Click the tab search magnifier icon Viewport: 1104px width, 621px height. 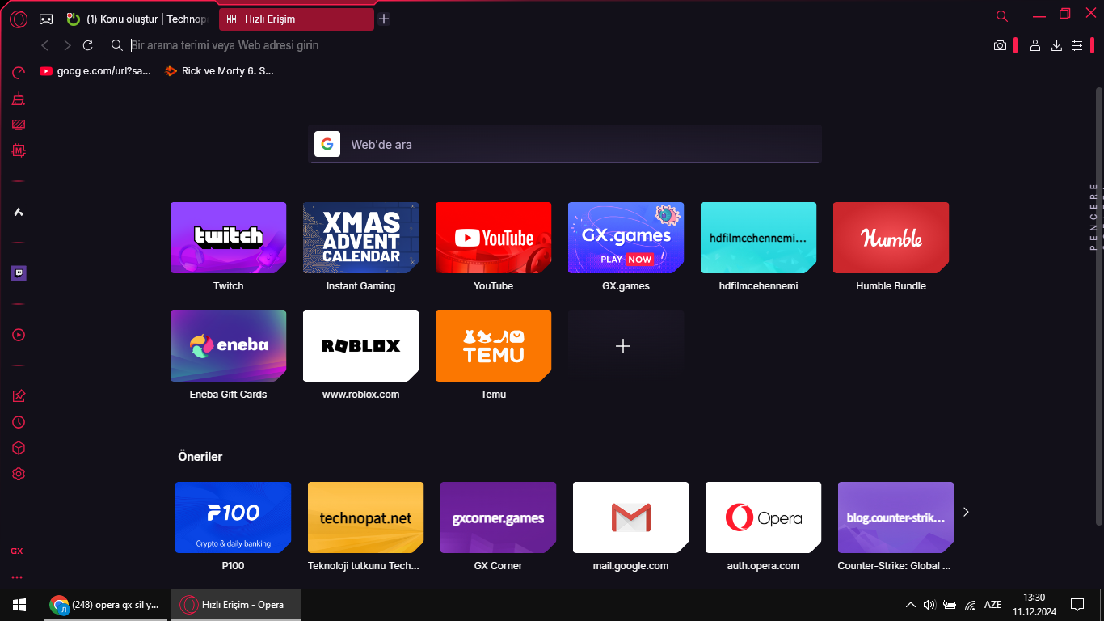coord(1002,15)
